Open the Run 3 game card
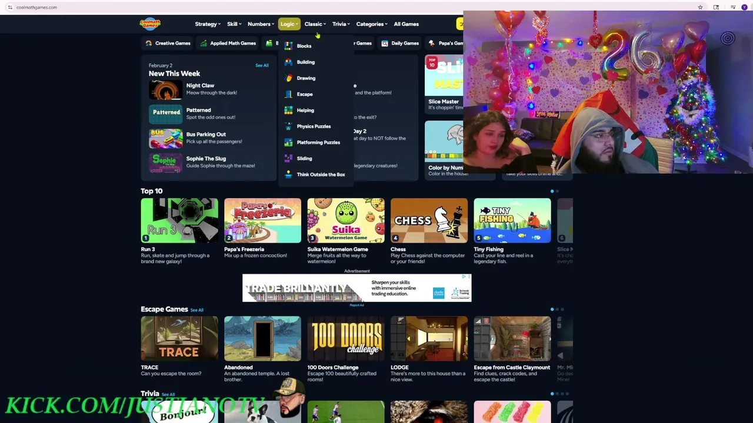The image size is (753, 423). coord(179,220)
